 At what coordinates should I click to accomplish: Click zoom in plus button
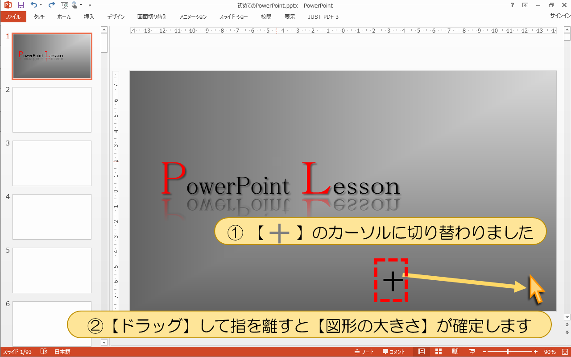pyautogui.click(x=536, y=352)
